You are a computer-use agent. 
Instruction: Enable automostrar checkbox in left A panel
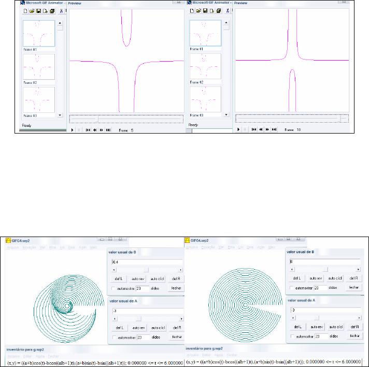point(114,337)
